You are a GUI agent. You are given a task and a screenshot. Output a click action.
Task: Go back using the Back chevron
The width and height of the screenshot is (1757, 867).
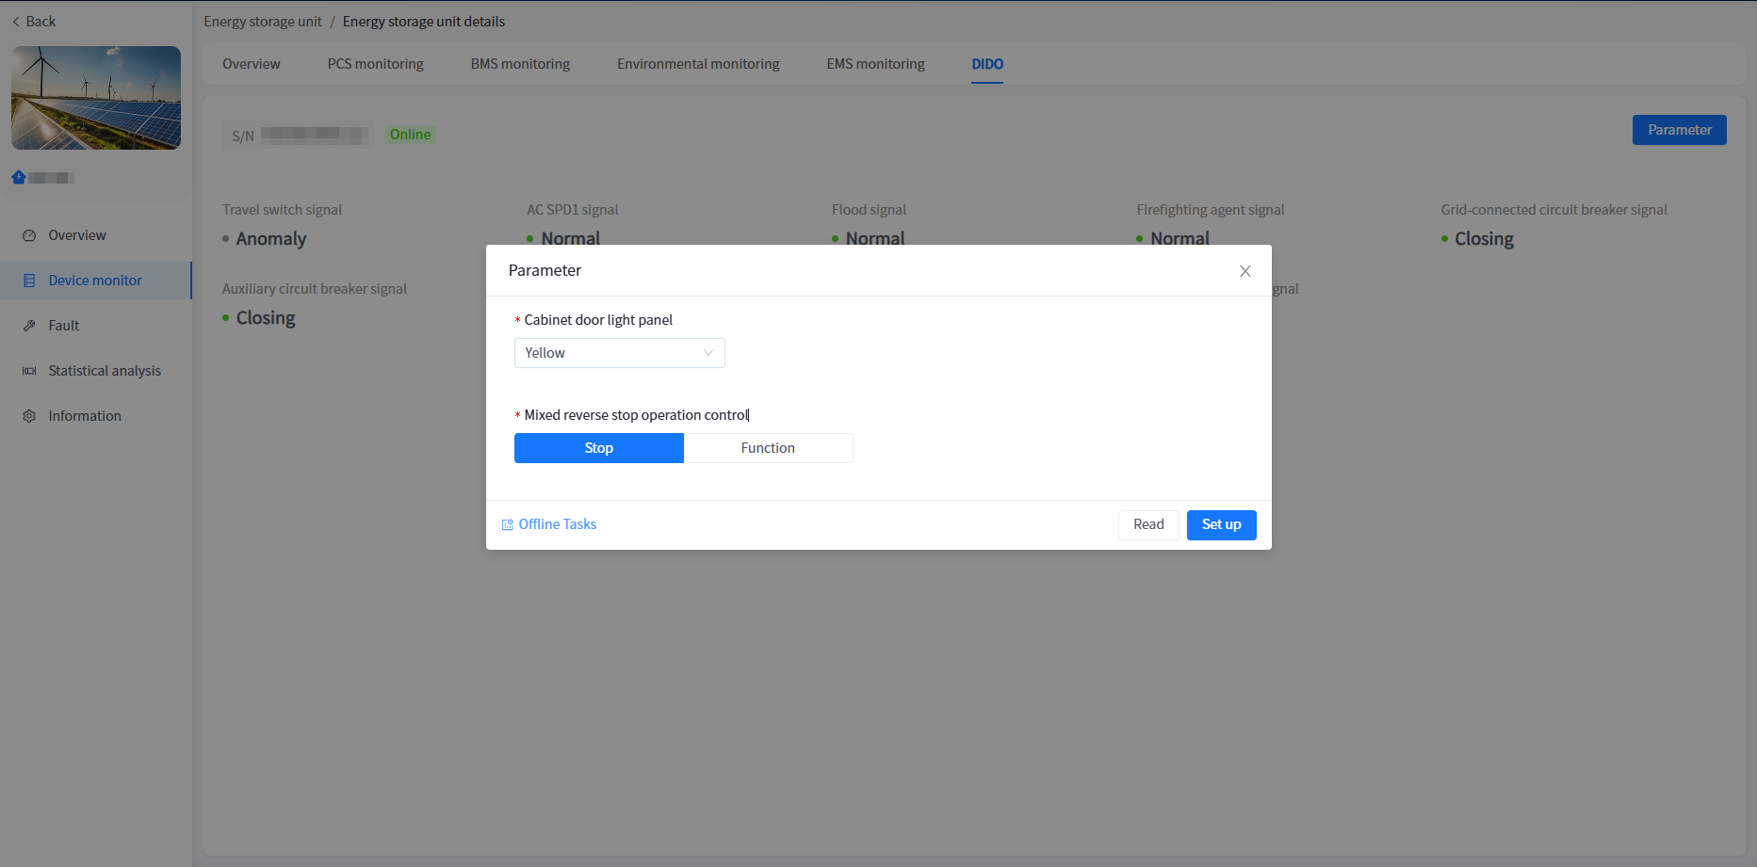pos(16,22)
